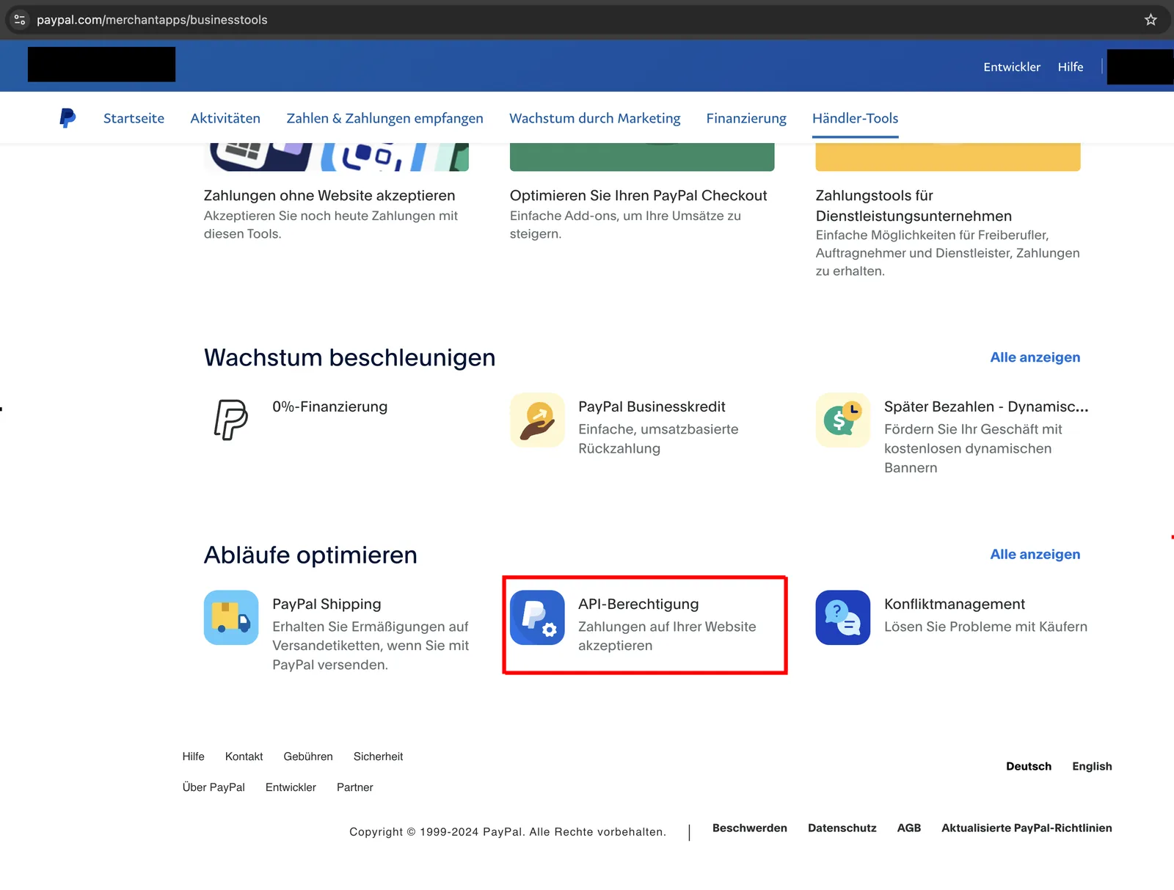Image resolution: width=1174 pixels, height=890 pixels.
Task: Click the footer Entwickler link
Action: click(x=291, y=787)
